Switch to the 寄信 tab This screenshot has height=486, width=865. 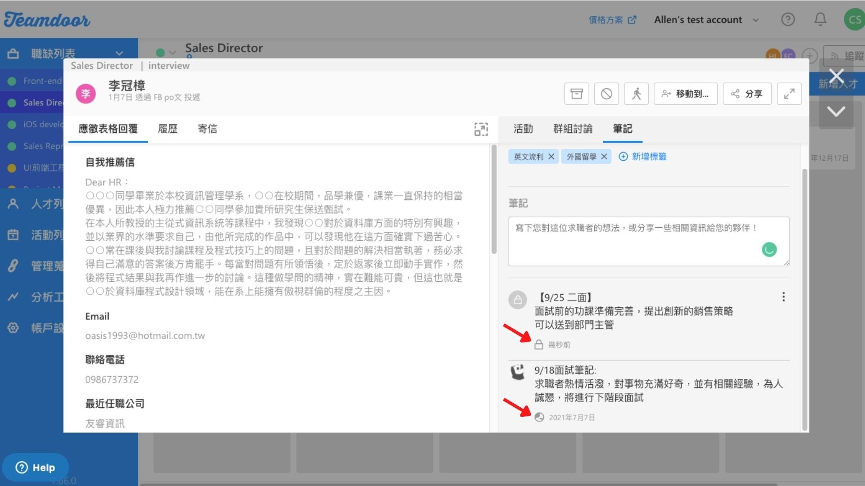click(207, 129)
